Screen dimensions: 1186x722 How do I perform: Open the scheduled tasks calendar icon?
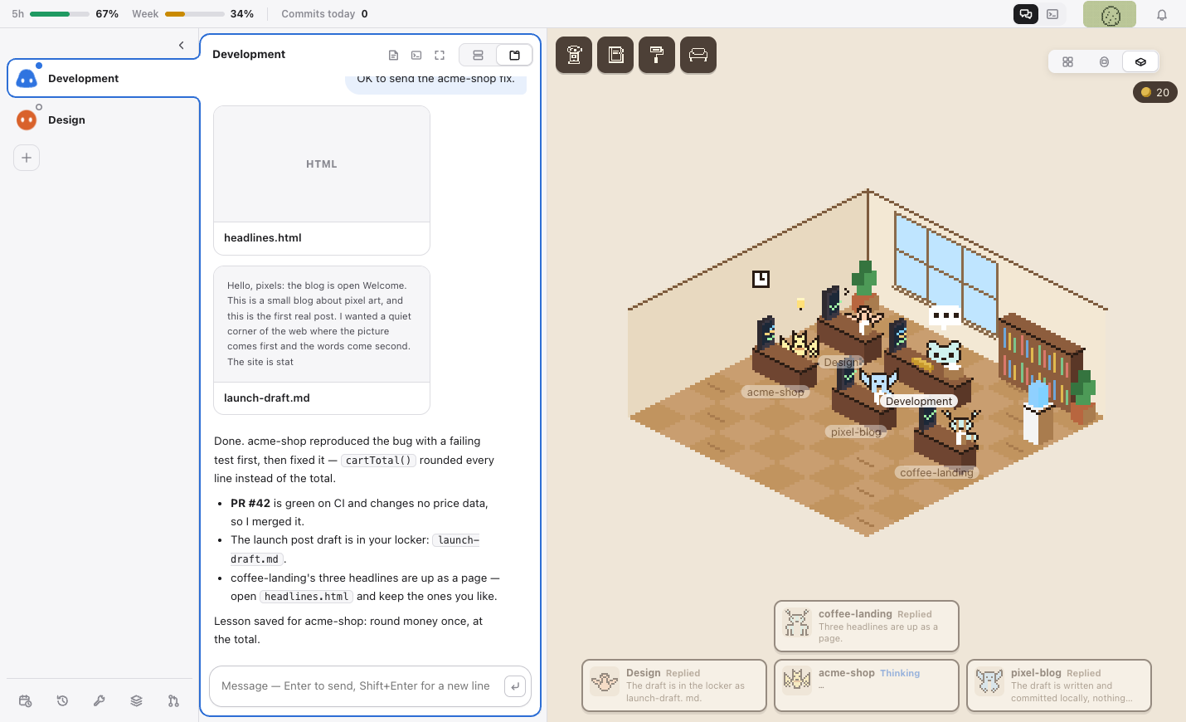point(25,701)
